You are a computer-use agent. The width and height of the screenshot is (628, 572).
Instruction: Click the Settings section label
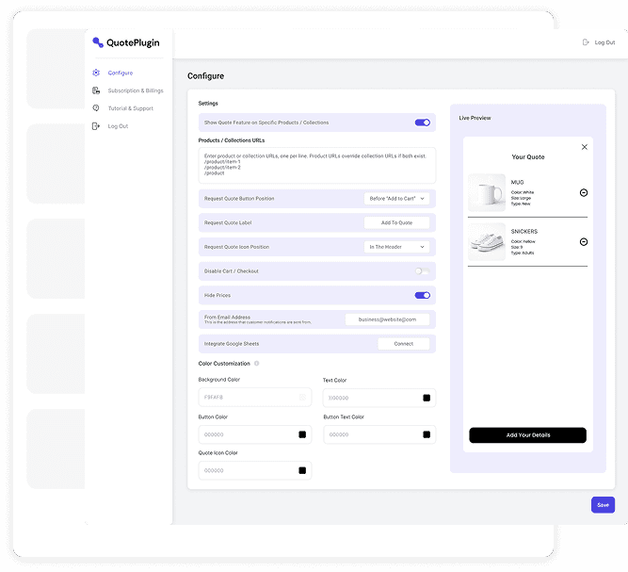(208, 104)
